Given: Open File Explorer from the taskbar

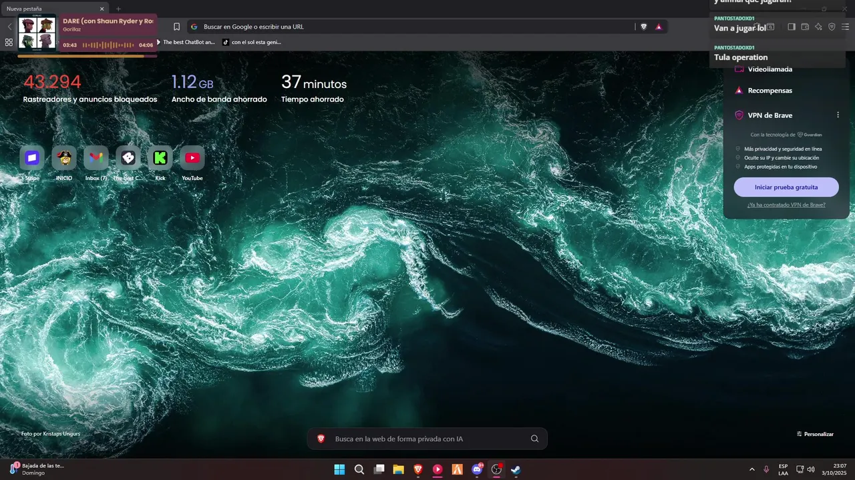Looking at the screenshot, I should pos(398,469).
